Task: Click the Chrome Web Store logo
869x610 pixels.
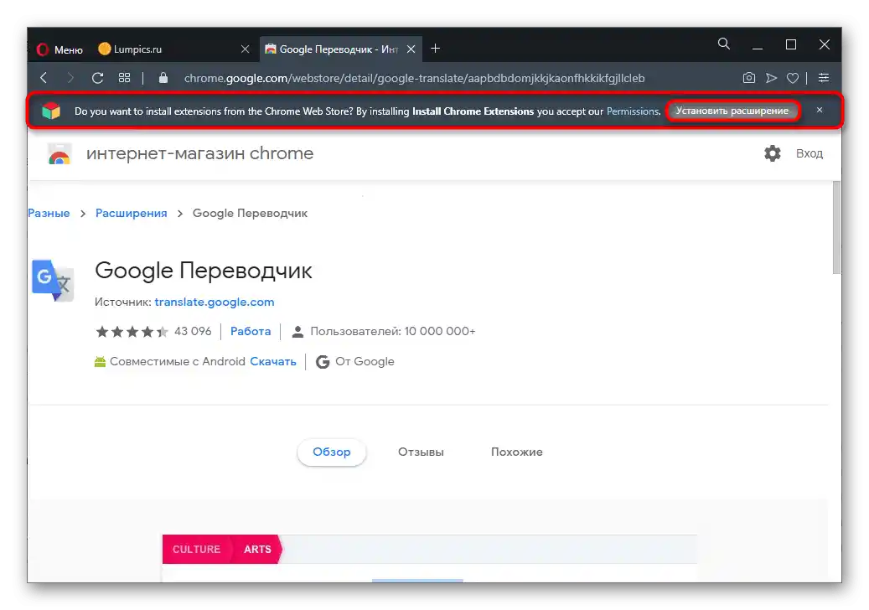Action: [x=59, y=154]
